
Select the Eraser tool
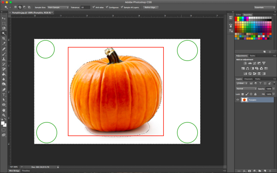click(x=4, y=69)
